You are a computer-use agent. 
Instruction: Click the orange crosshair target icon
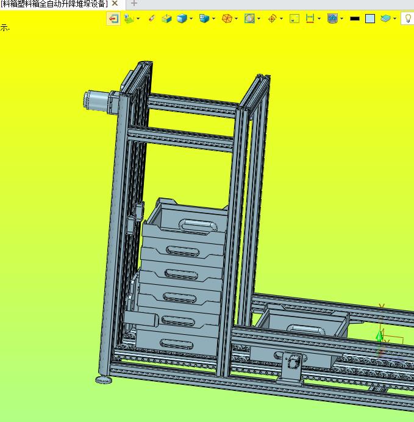[x=272, y=18]
